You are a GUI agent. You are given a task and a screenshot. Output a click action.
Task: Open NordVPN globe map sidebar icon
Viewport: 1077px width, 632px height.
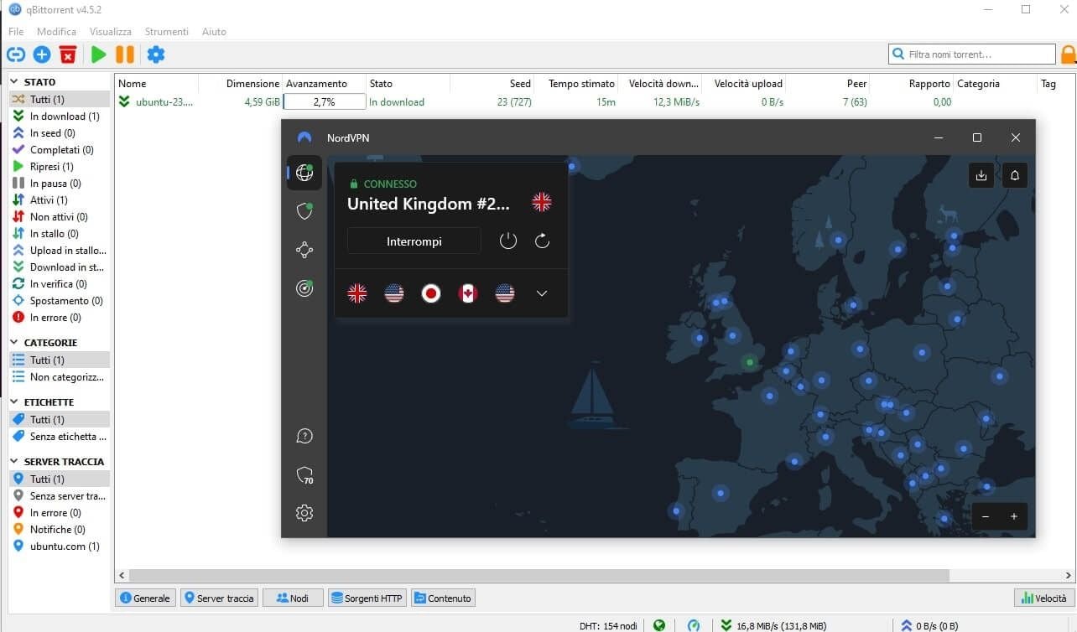coord(304,173)
